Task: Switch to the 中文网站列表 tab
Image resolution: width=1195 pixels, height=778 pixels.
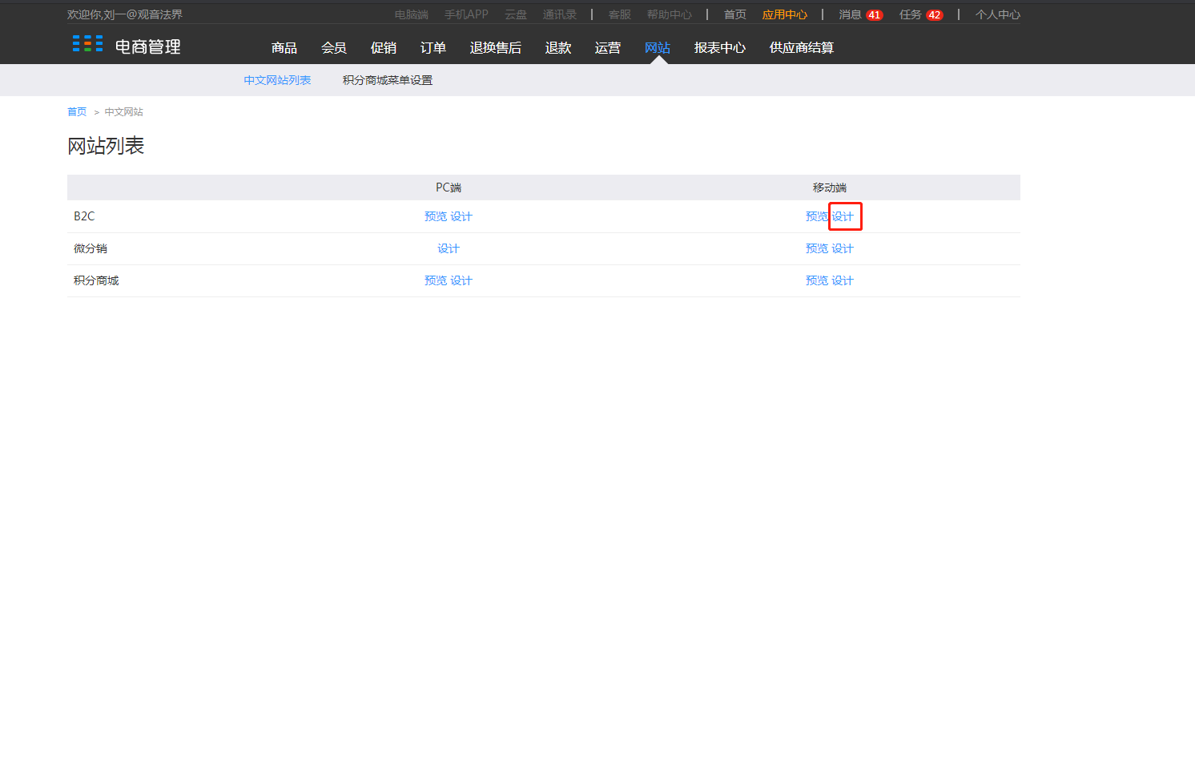Action: point(277,80)
